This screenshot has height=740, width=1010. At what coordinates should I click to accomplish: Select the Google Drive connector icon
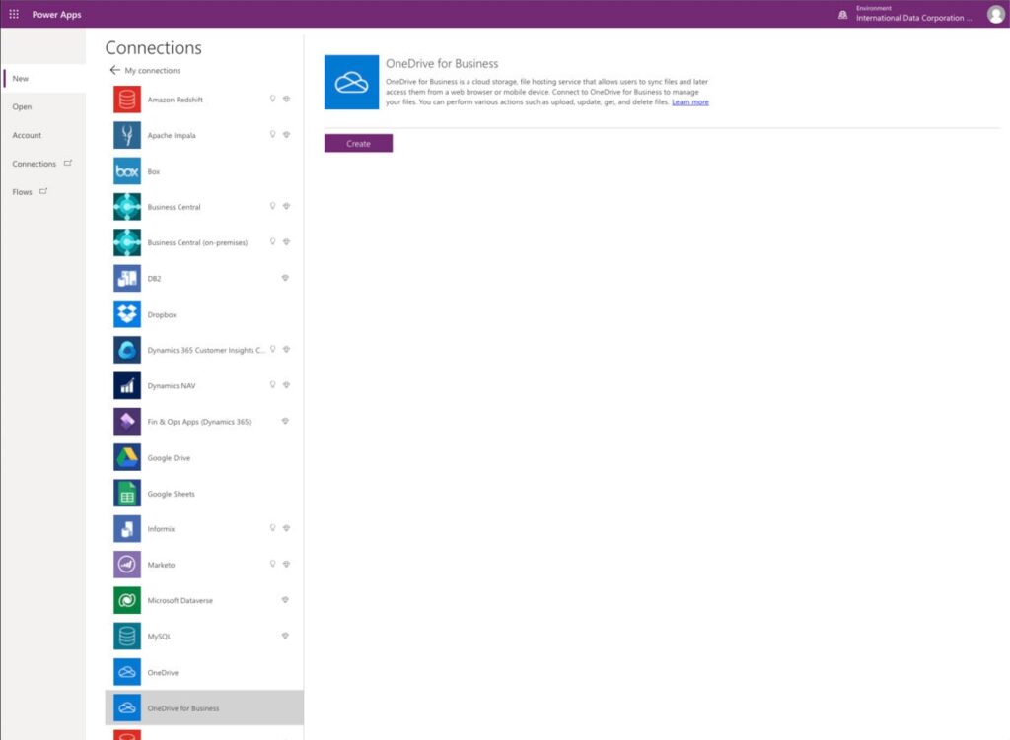(127, 457)
